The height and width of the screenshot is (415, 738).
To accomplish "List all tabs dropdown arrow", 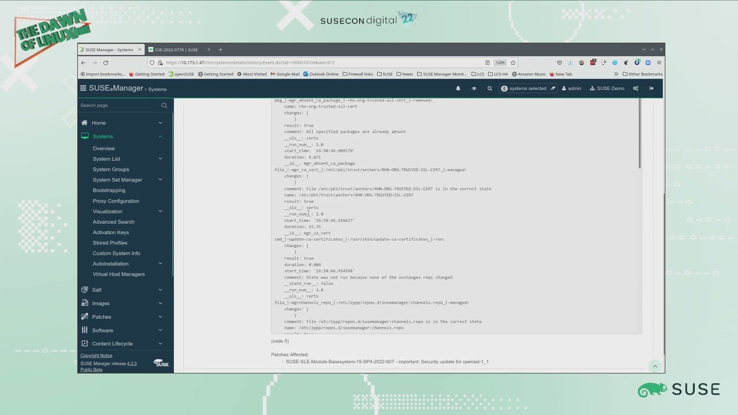I will (644, 50).
